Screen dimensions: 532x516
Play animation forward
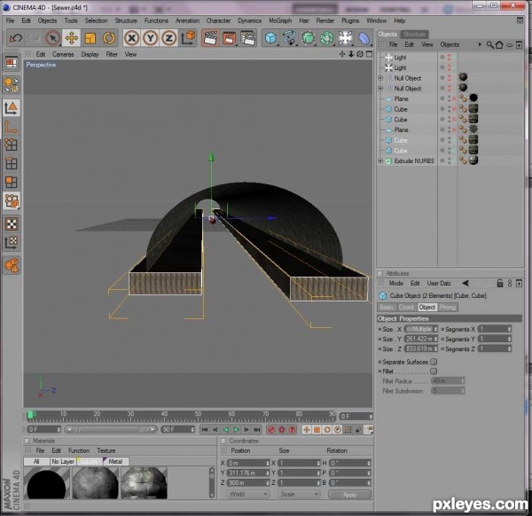(x=236, y=429)
